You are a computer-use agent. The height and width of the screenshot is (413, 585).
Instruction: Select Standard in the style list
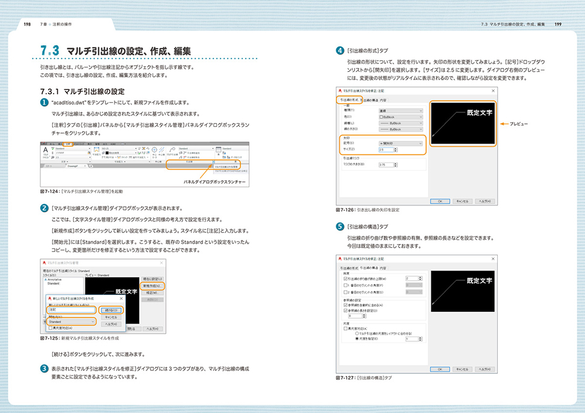click(53, 283)
